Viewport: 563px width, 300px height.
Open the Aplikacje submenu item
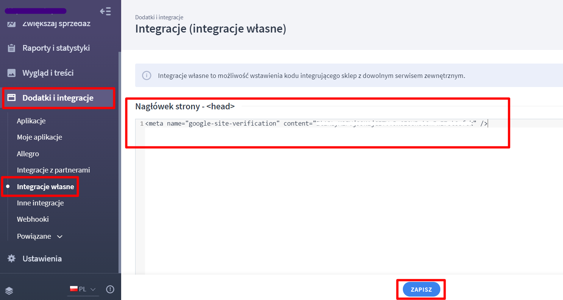click(31, 121)
